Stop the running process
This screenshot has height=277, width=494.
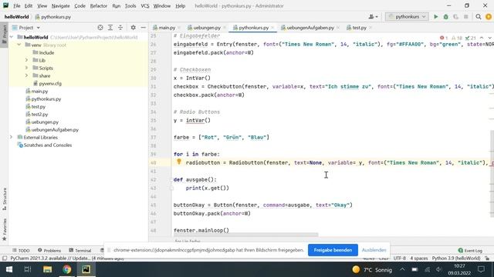[465, 17]
